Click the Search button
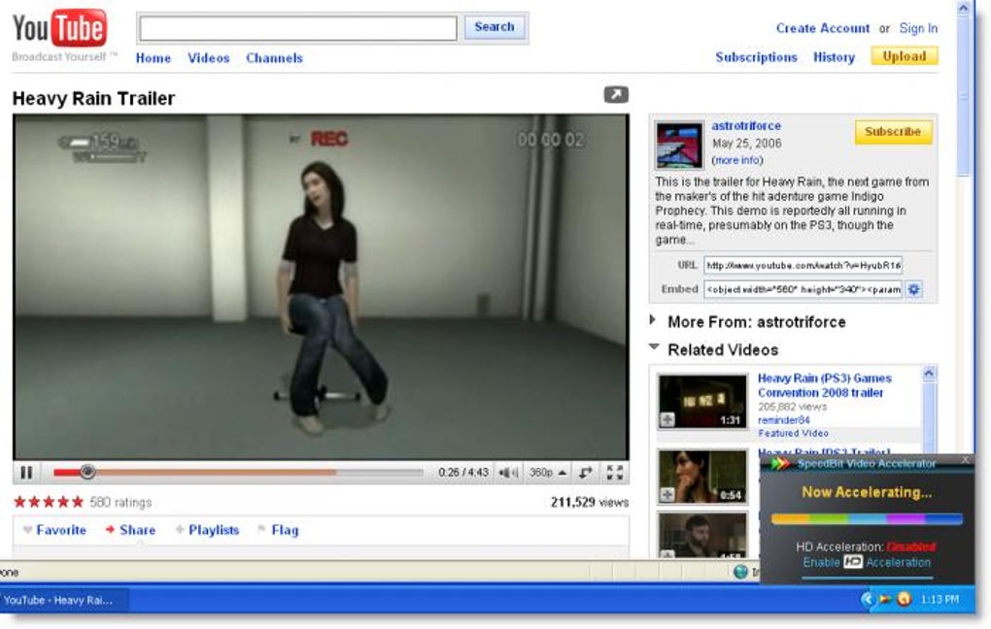Image resolution: width=991 pixels, height=629 pixels. pyautogui.click(x=495, y=27)
